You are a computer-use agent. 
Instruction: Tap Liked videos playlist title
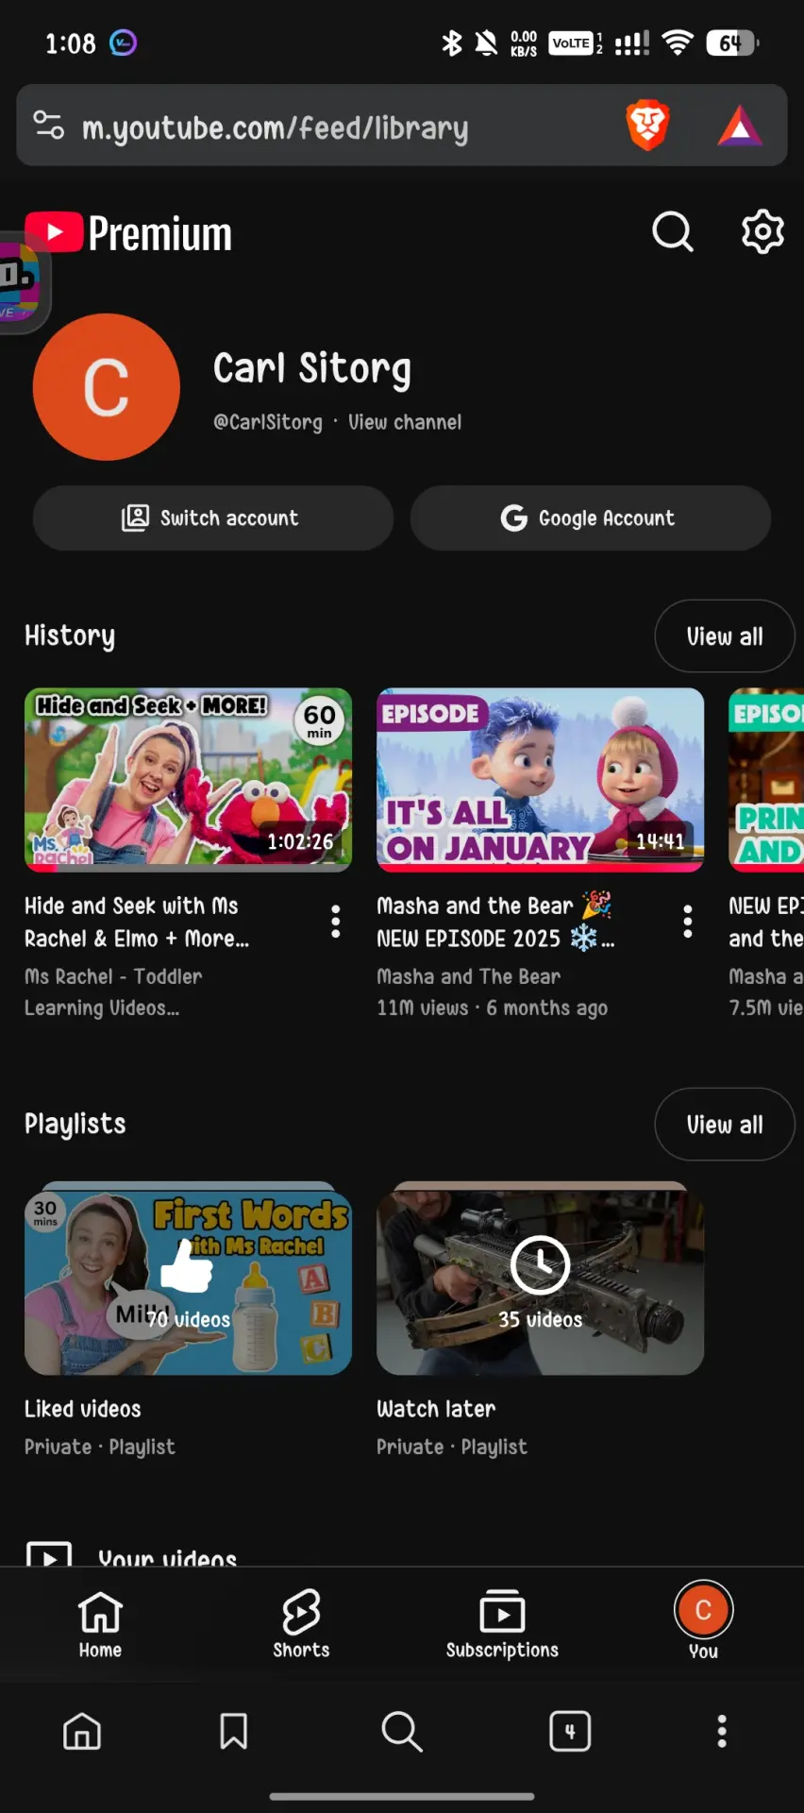(83, 1409)
